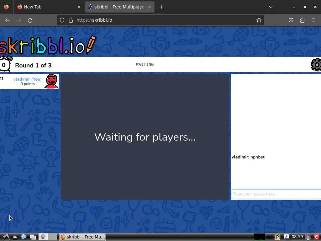Click the yellow 'P' tray icon
The image size is (321, 241).
tap(277, 237)
